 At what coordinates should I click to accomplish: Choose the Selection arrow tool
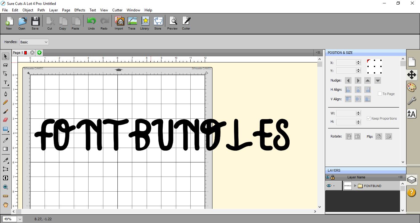point(6,56)
